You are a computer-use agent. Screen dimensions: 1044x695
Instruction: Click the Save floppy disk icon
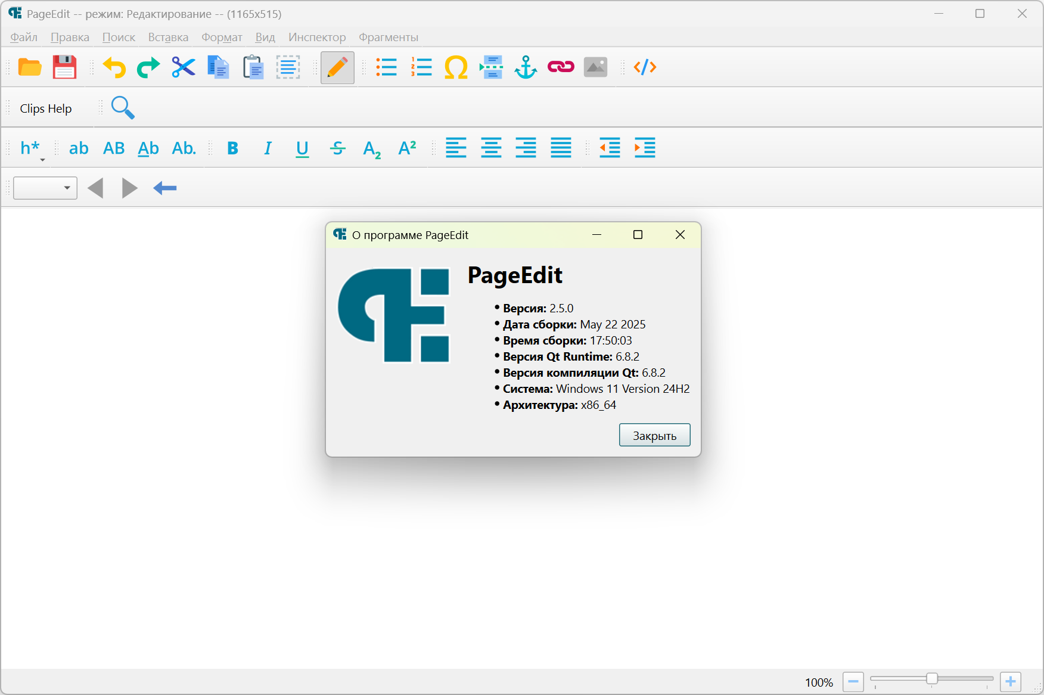point(64,67)
